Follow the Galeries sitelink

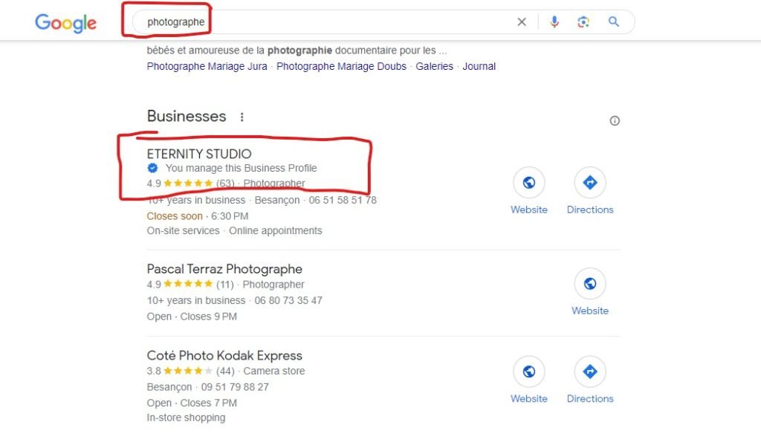434,66
